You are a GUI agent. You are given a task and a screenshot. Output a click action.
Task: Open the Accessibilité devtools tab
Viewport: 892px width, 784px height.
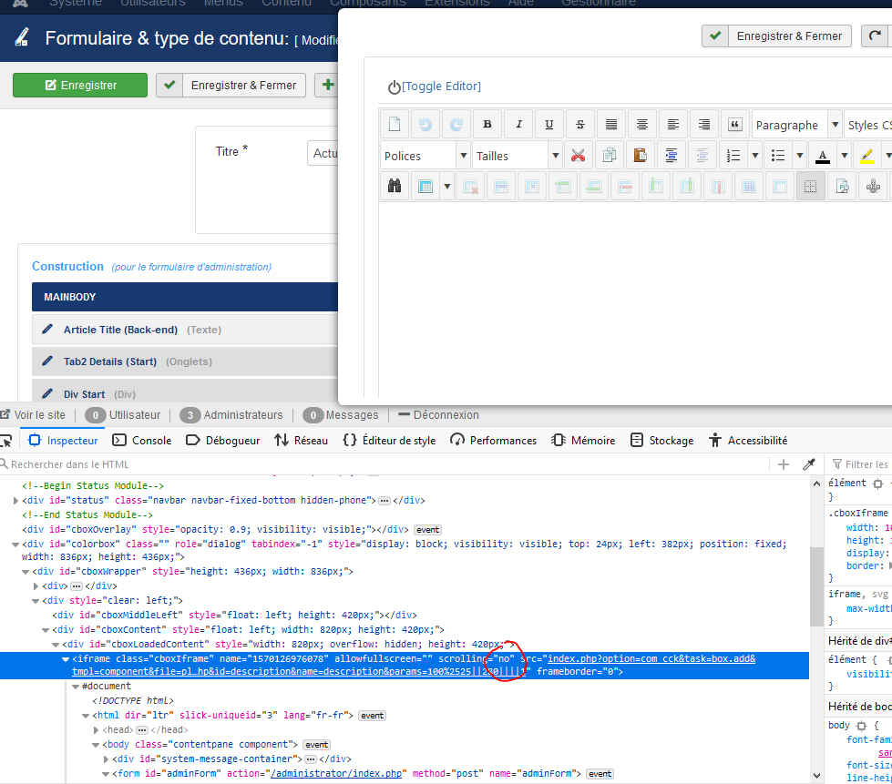749,441
